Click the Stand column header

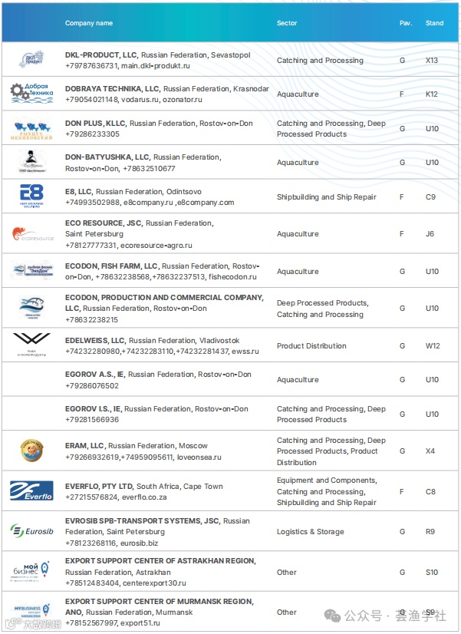click(434, 23)
